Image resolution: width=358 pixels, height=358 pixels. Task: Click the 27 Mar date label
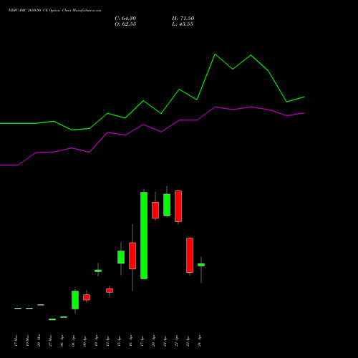point(50,341)
